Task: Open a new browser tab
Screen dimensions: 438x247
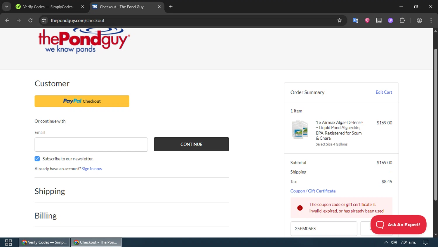Action: pyautogui.click(x=171, y=7)
